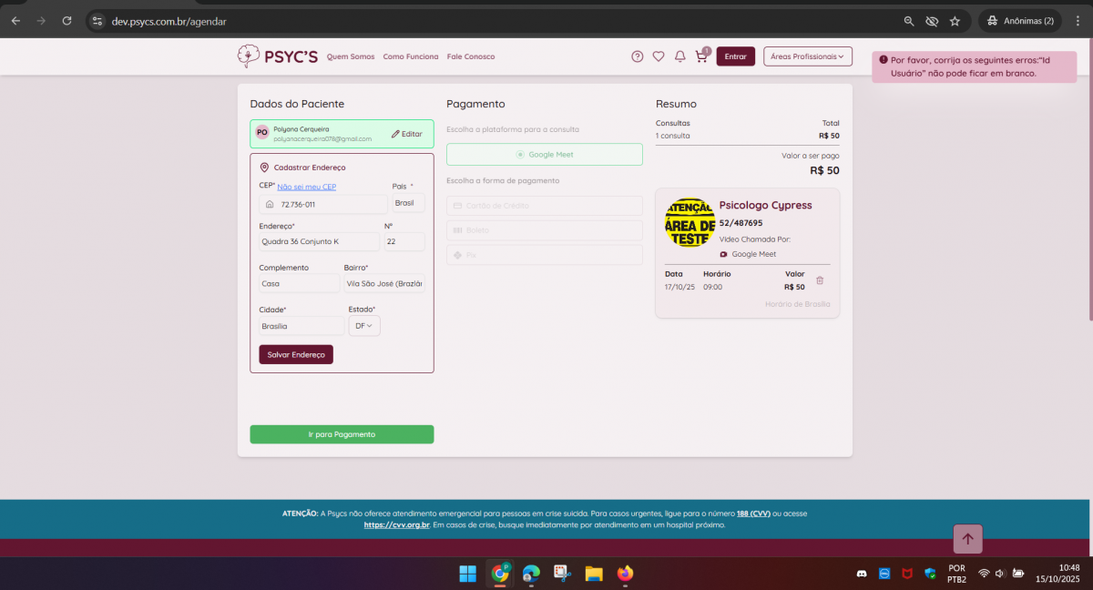Viewport: 1093px width, 590px height.
Task: Open the help question mark icon
Action: pos(638,56)
